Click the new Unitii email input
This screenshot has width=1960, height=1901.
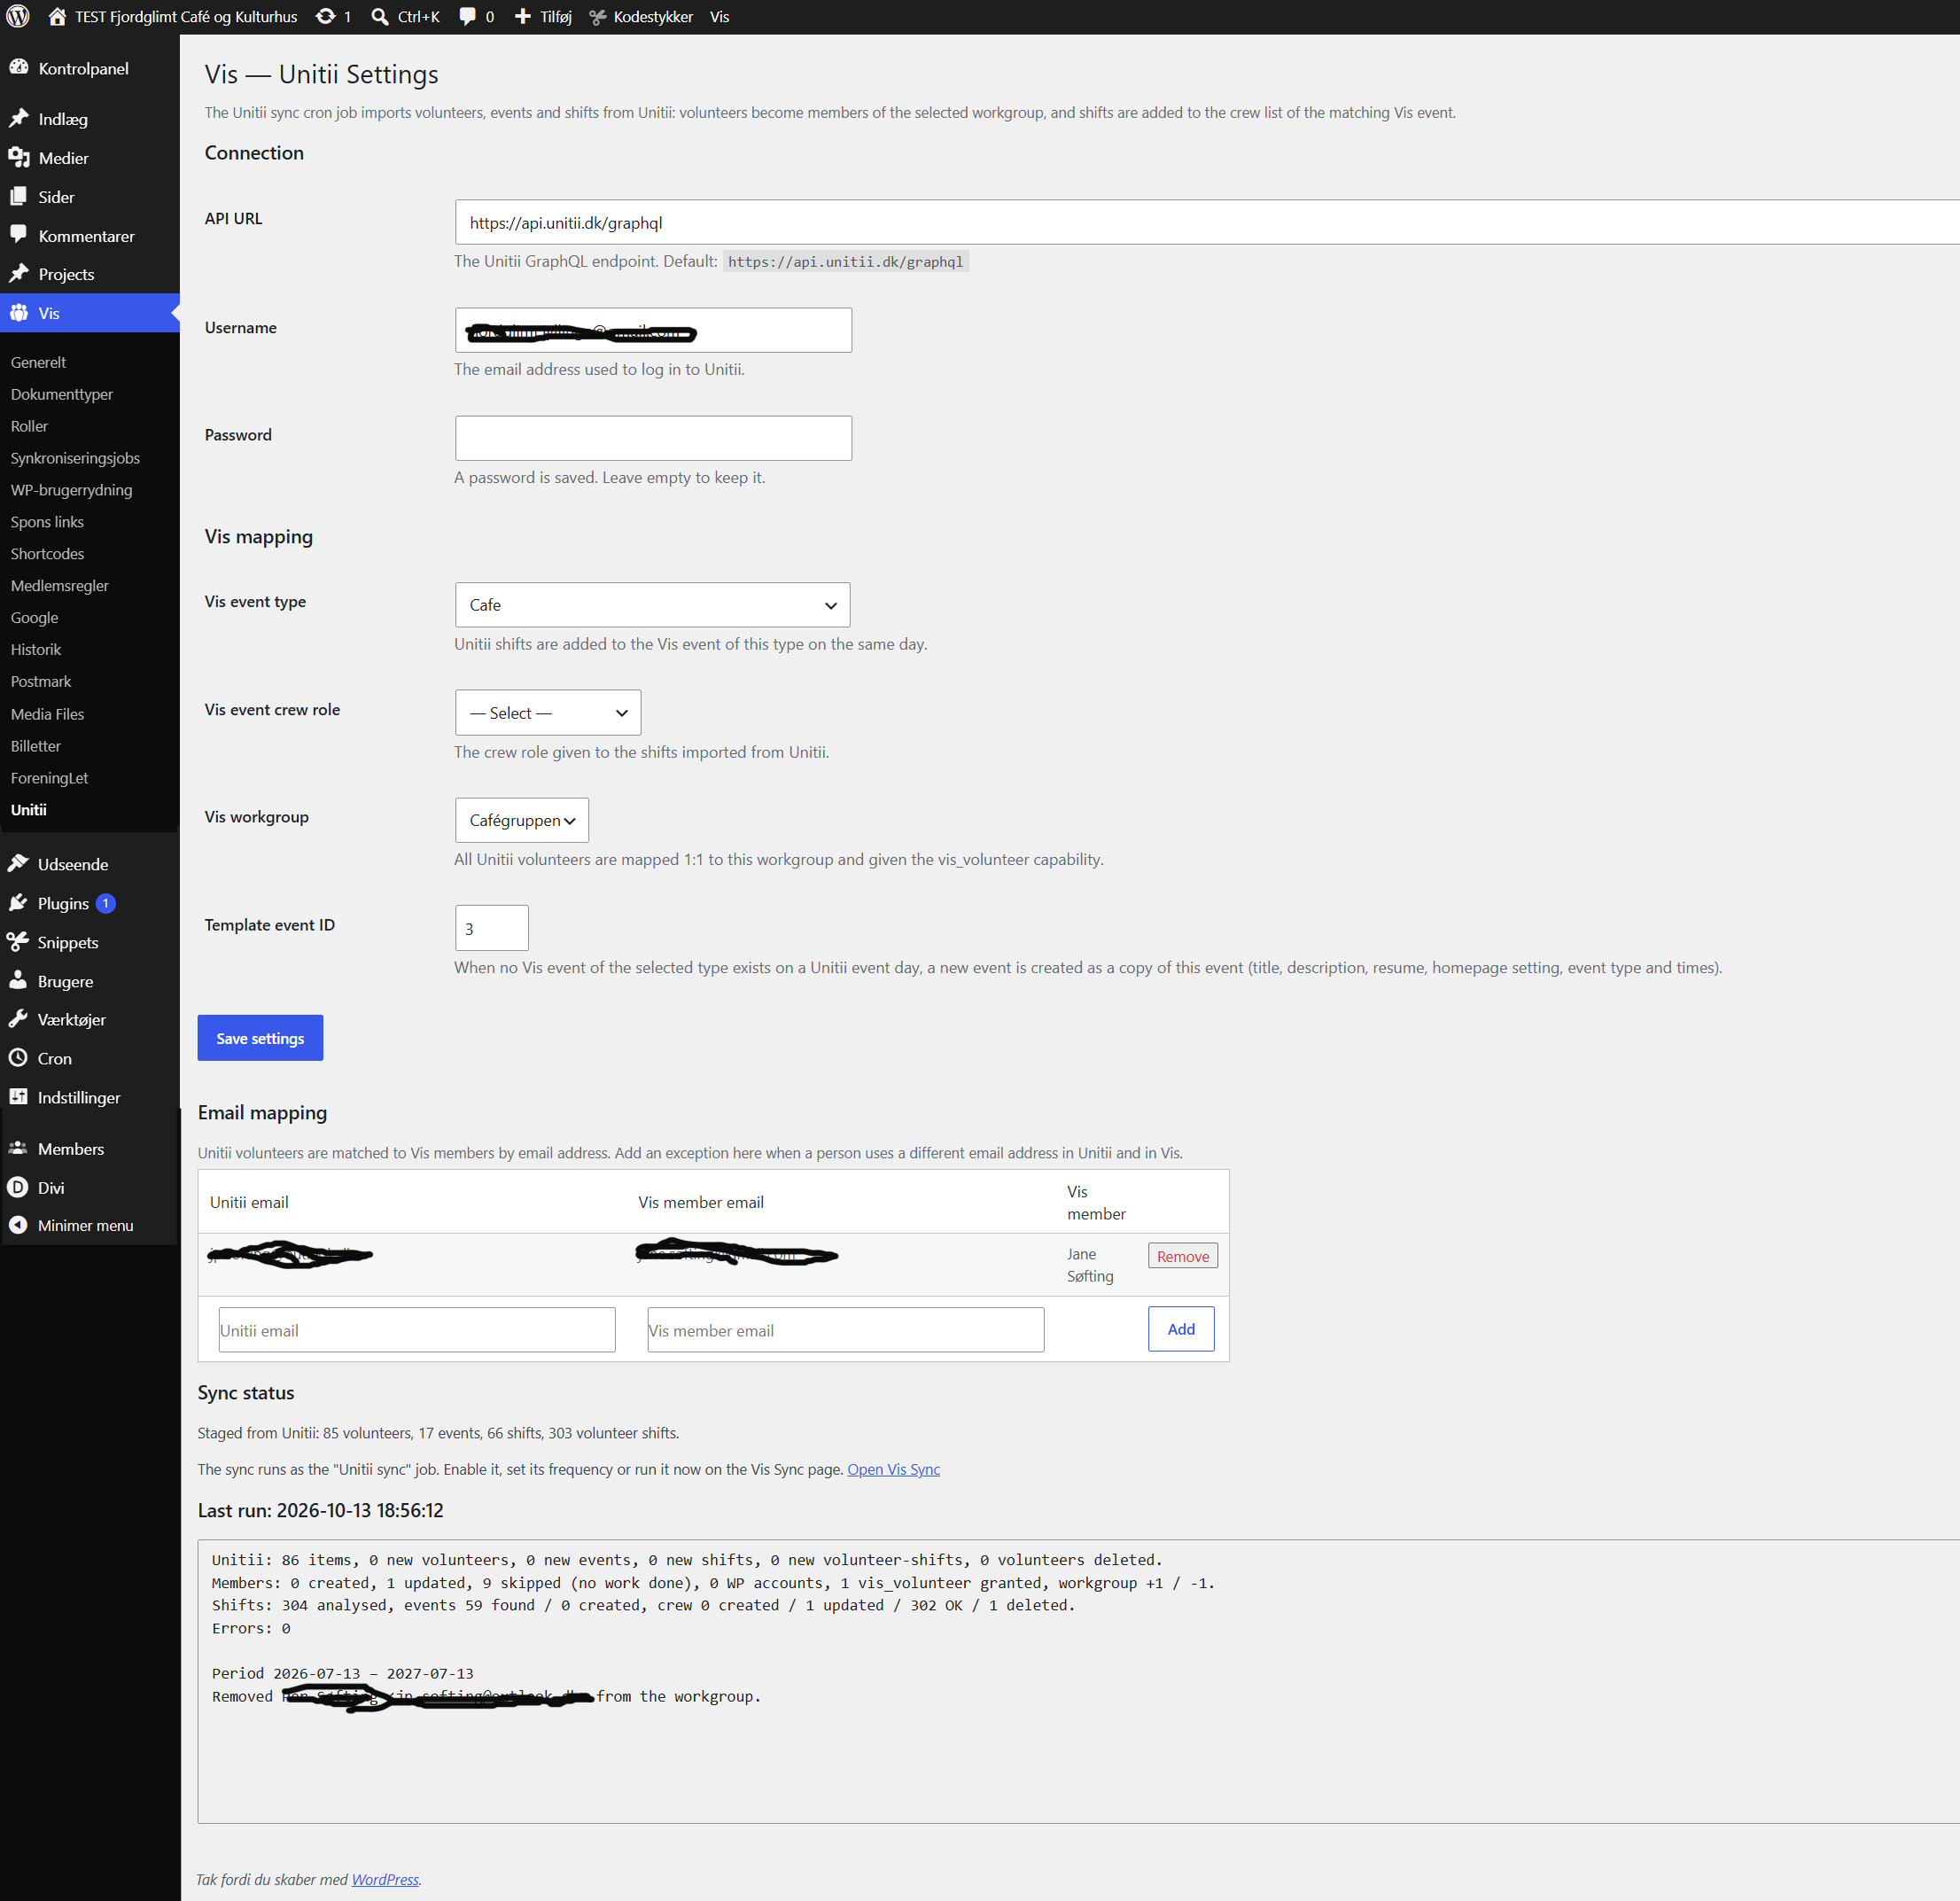tap(417, 1330)
